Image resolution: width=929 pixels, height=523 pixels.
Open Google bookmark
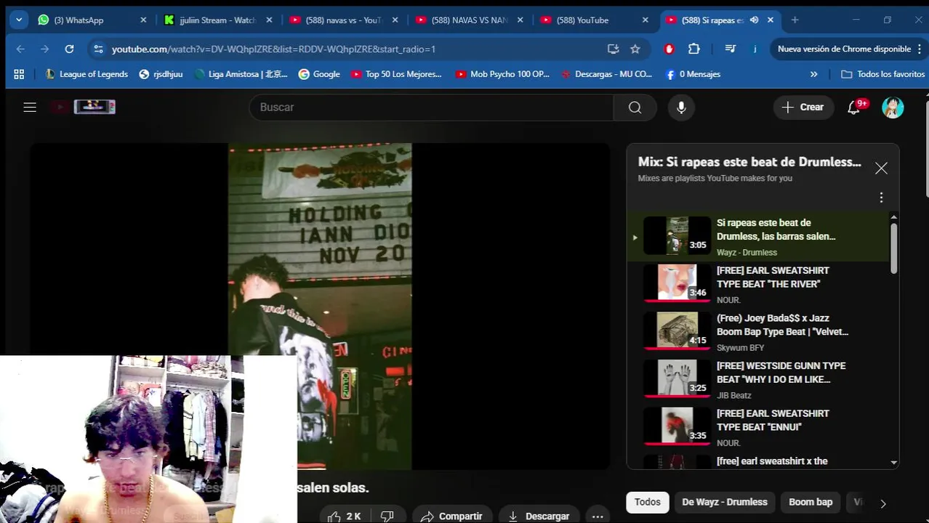319,74
